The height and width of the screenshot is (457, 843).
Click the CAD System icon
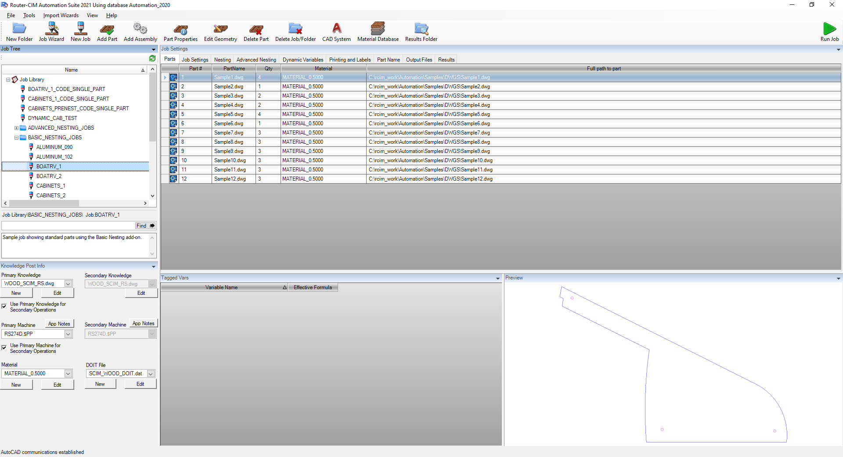[336, 32]
